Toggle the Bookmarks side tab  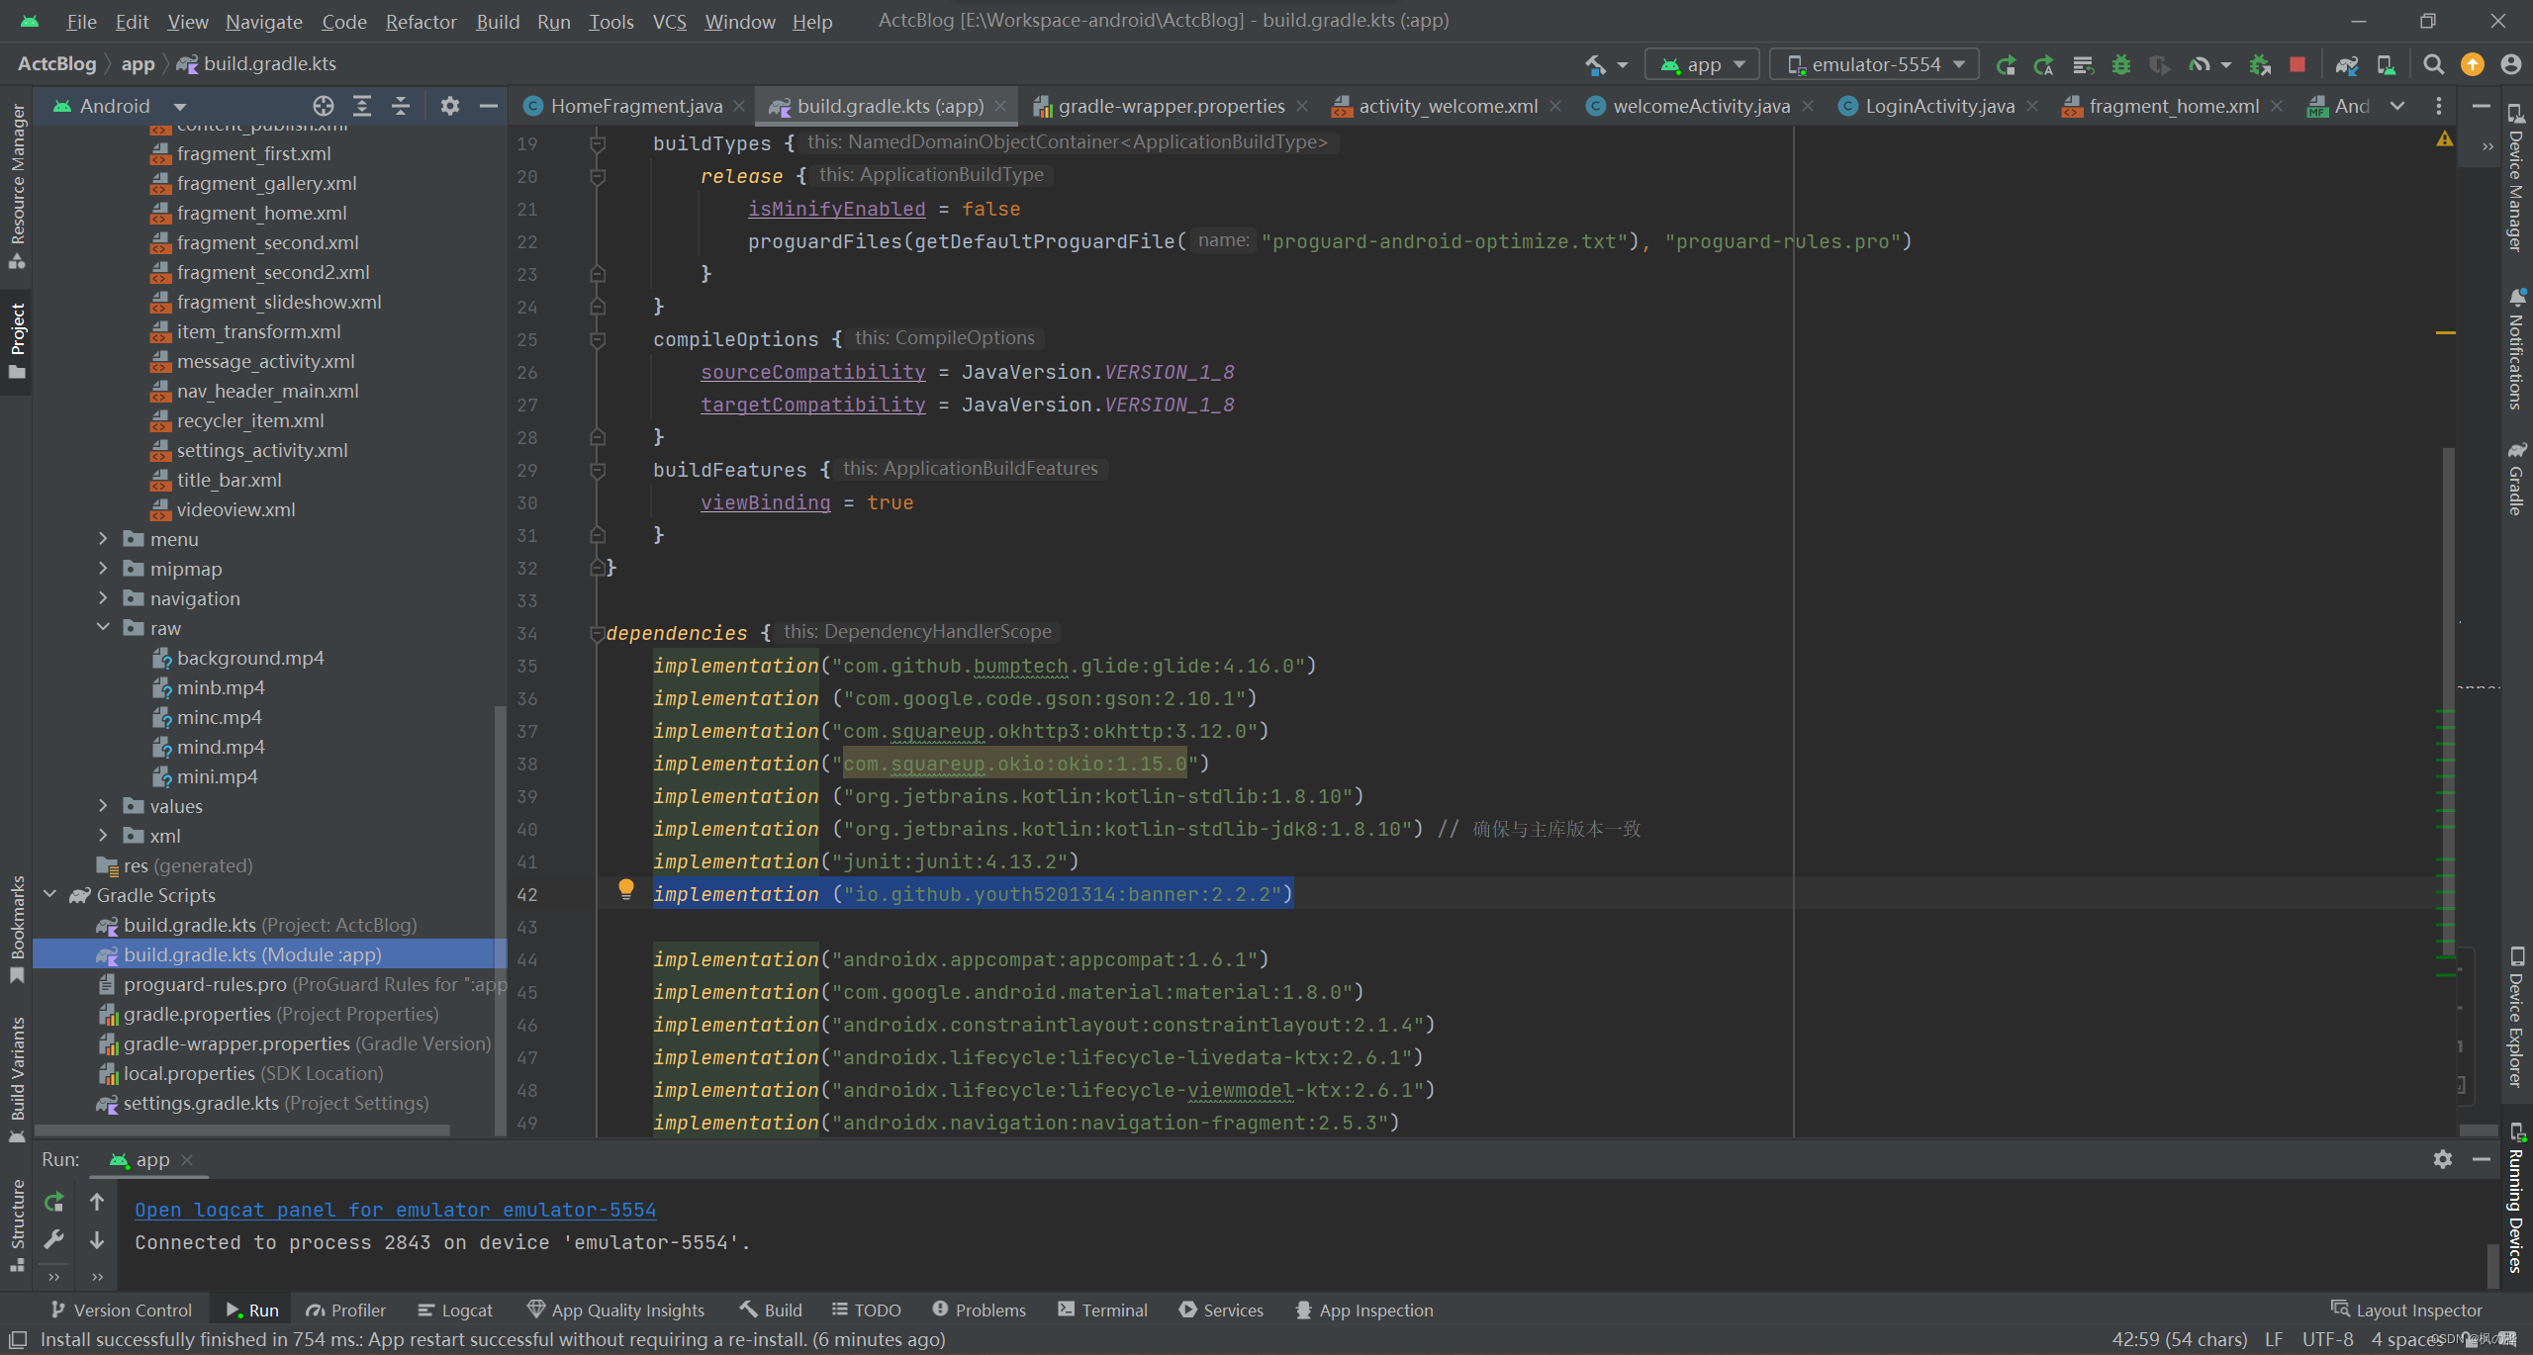coord(17,928)
